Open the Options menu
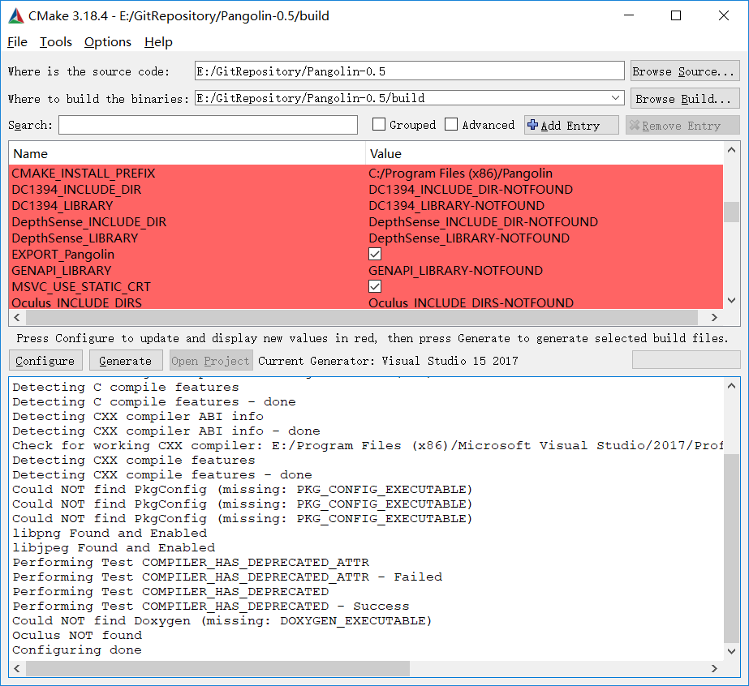Screen dimensions: 749x686 coord(107,41)
